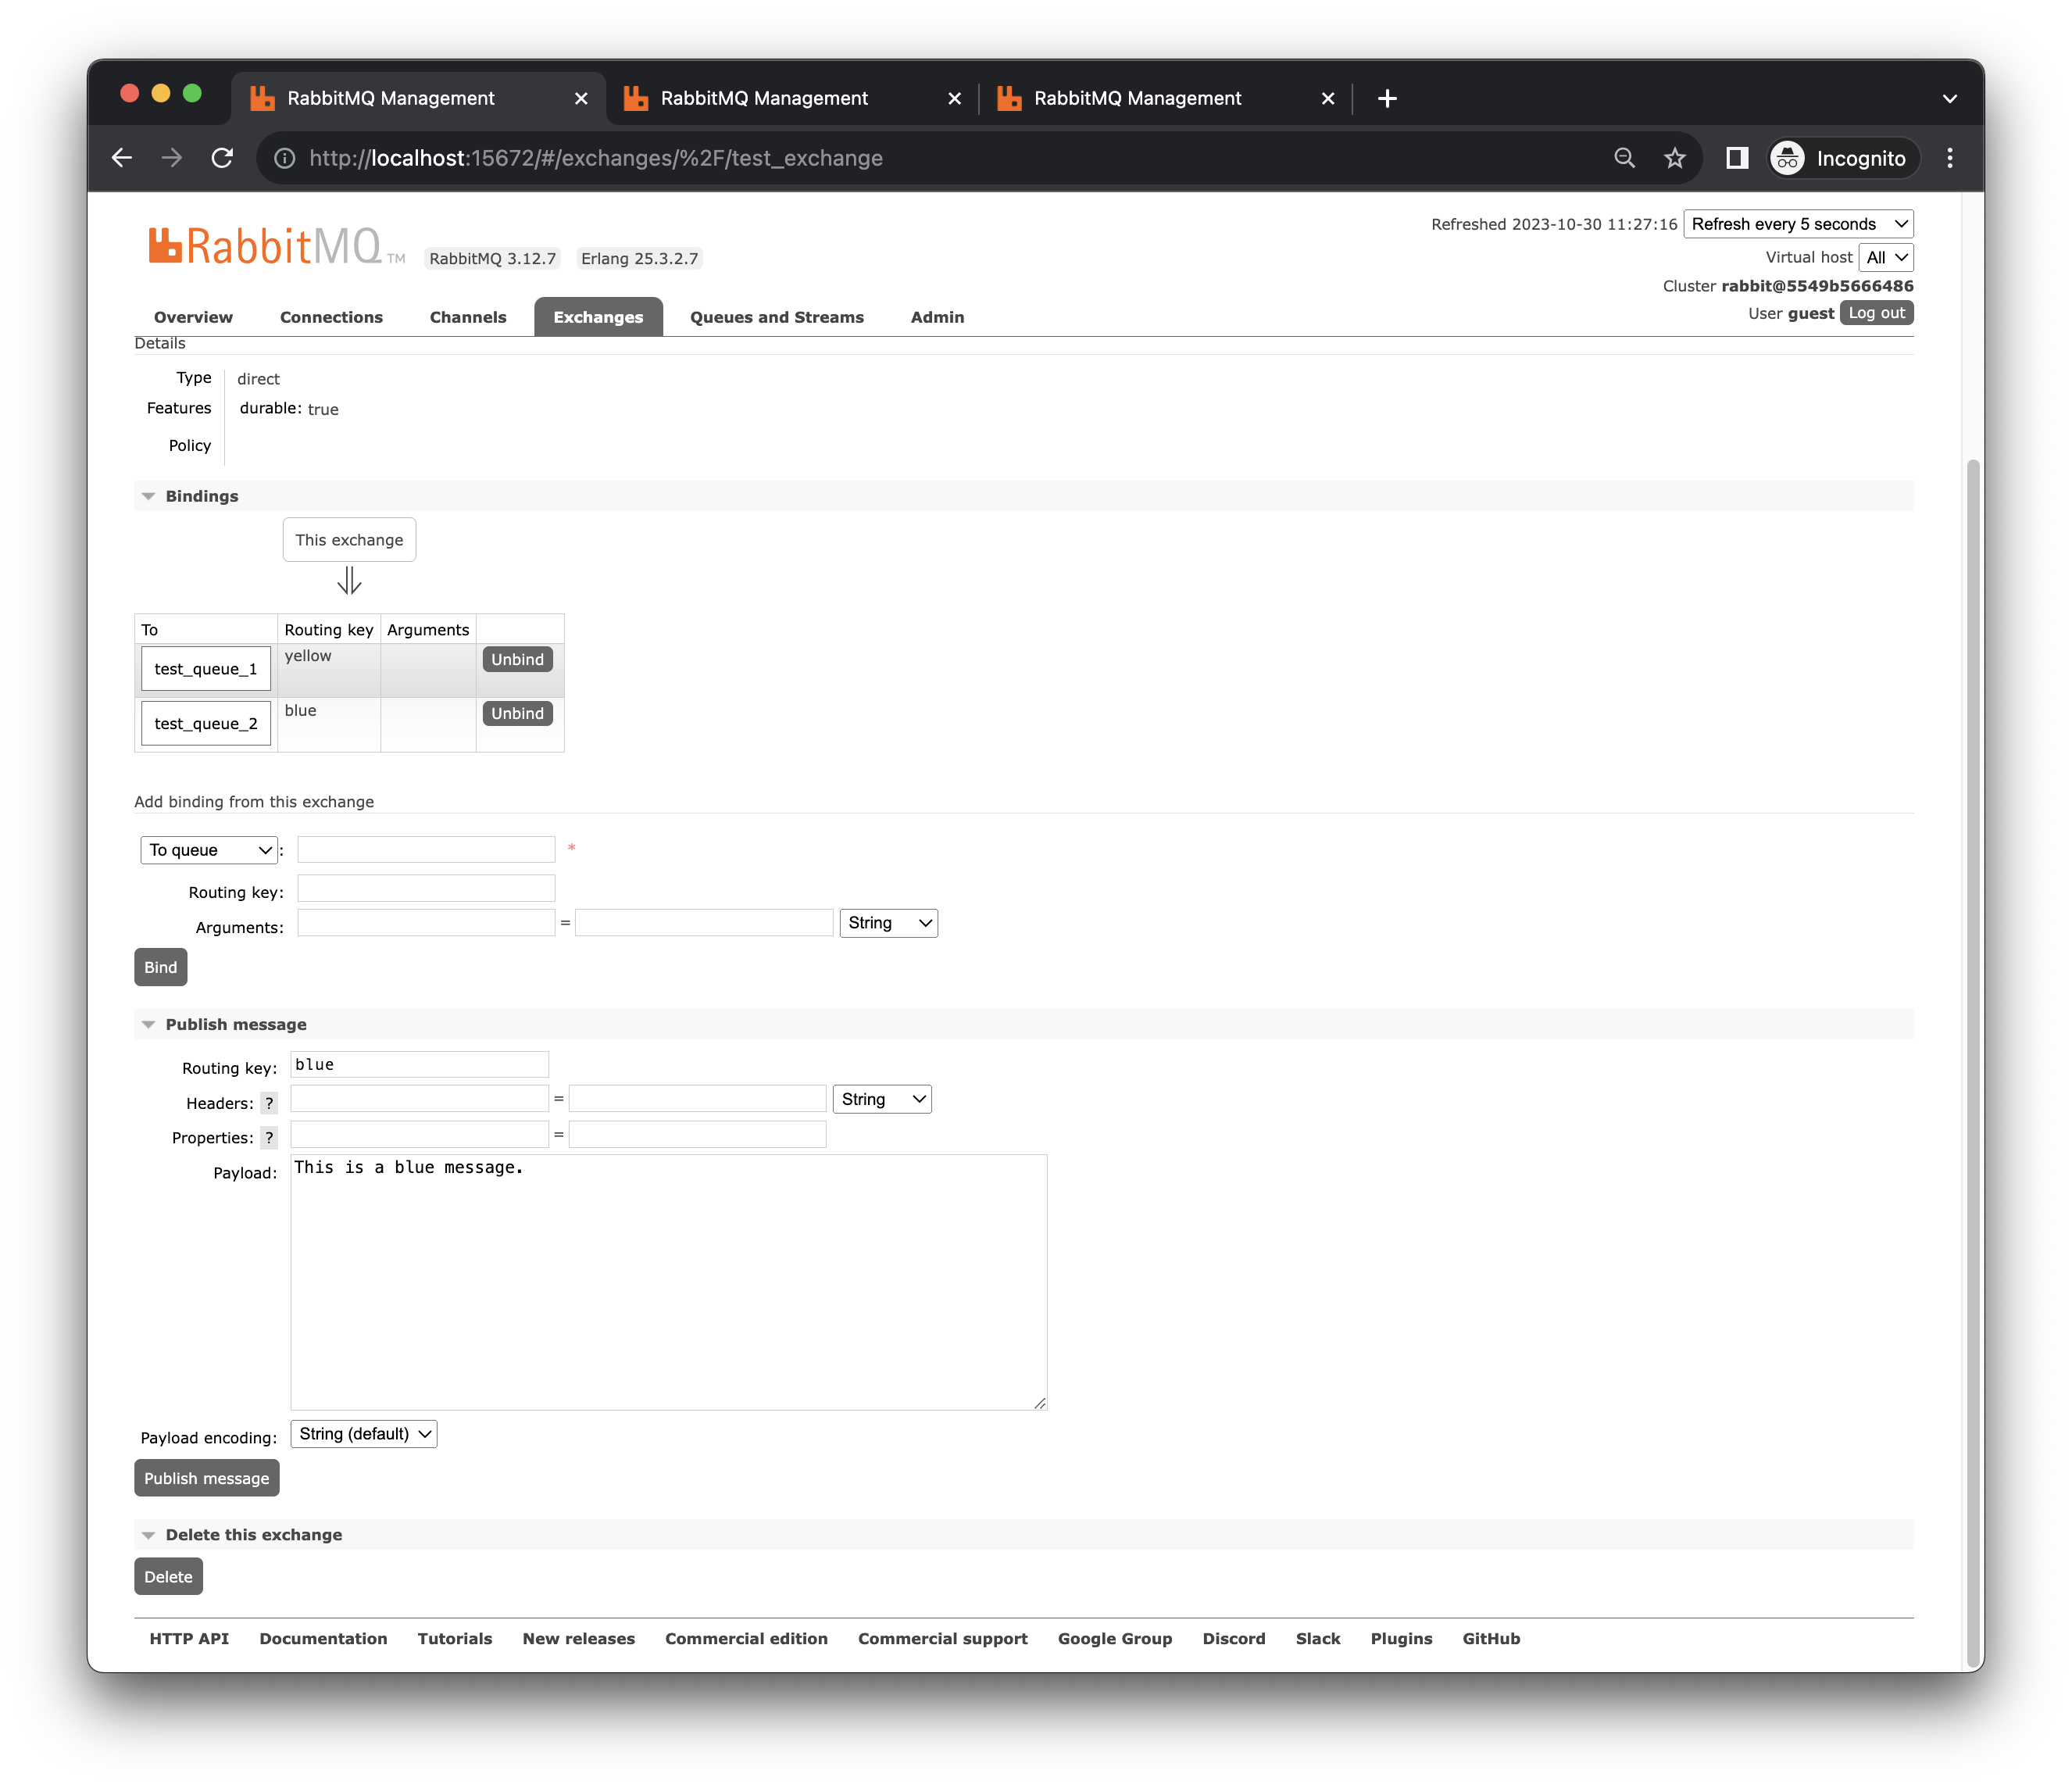Click the publish Routing key field containing blue

click(419, 1064)
